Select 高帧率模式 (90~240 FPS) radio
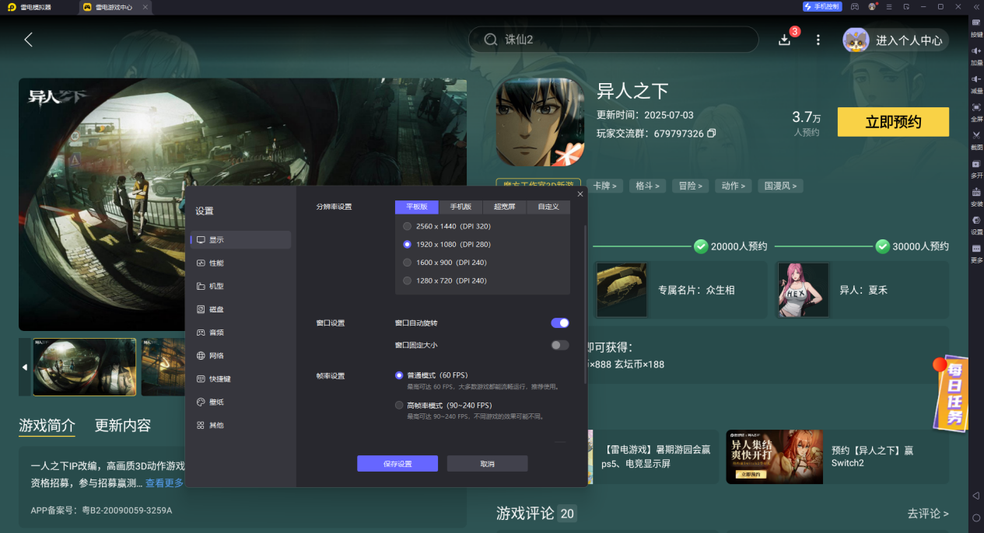The width and height of the screenshot is (984, 533). 399,406
